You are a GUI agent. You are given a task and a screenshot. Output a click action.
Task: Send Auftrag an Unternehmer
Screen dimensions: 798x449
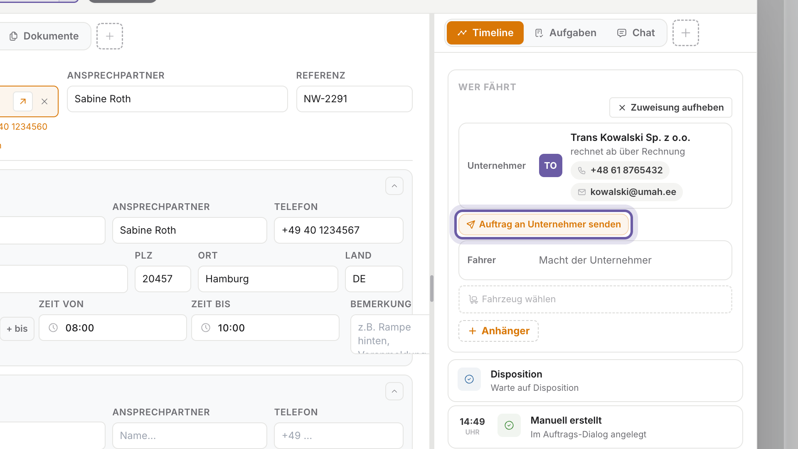click(x=544, y=224)
